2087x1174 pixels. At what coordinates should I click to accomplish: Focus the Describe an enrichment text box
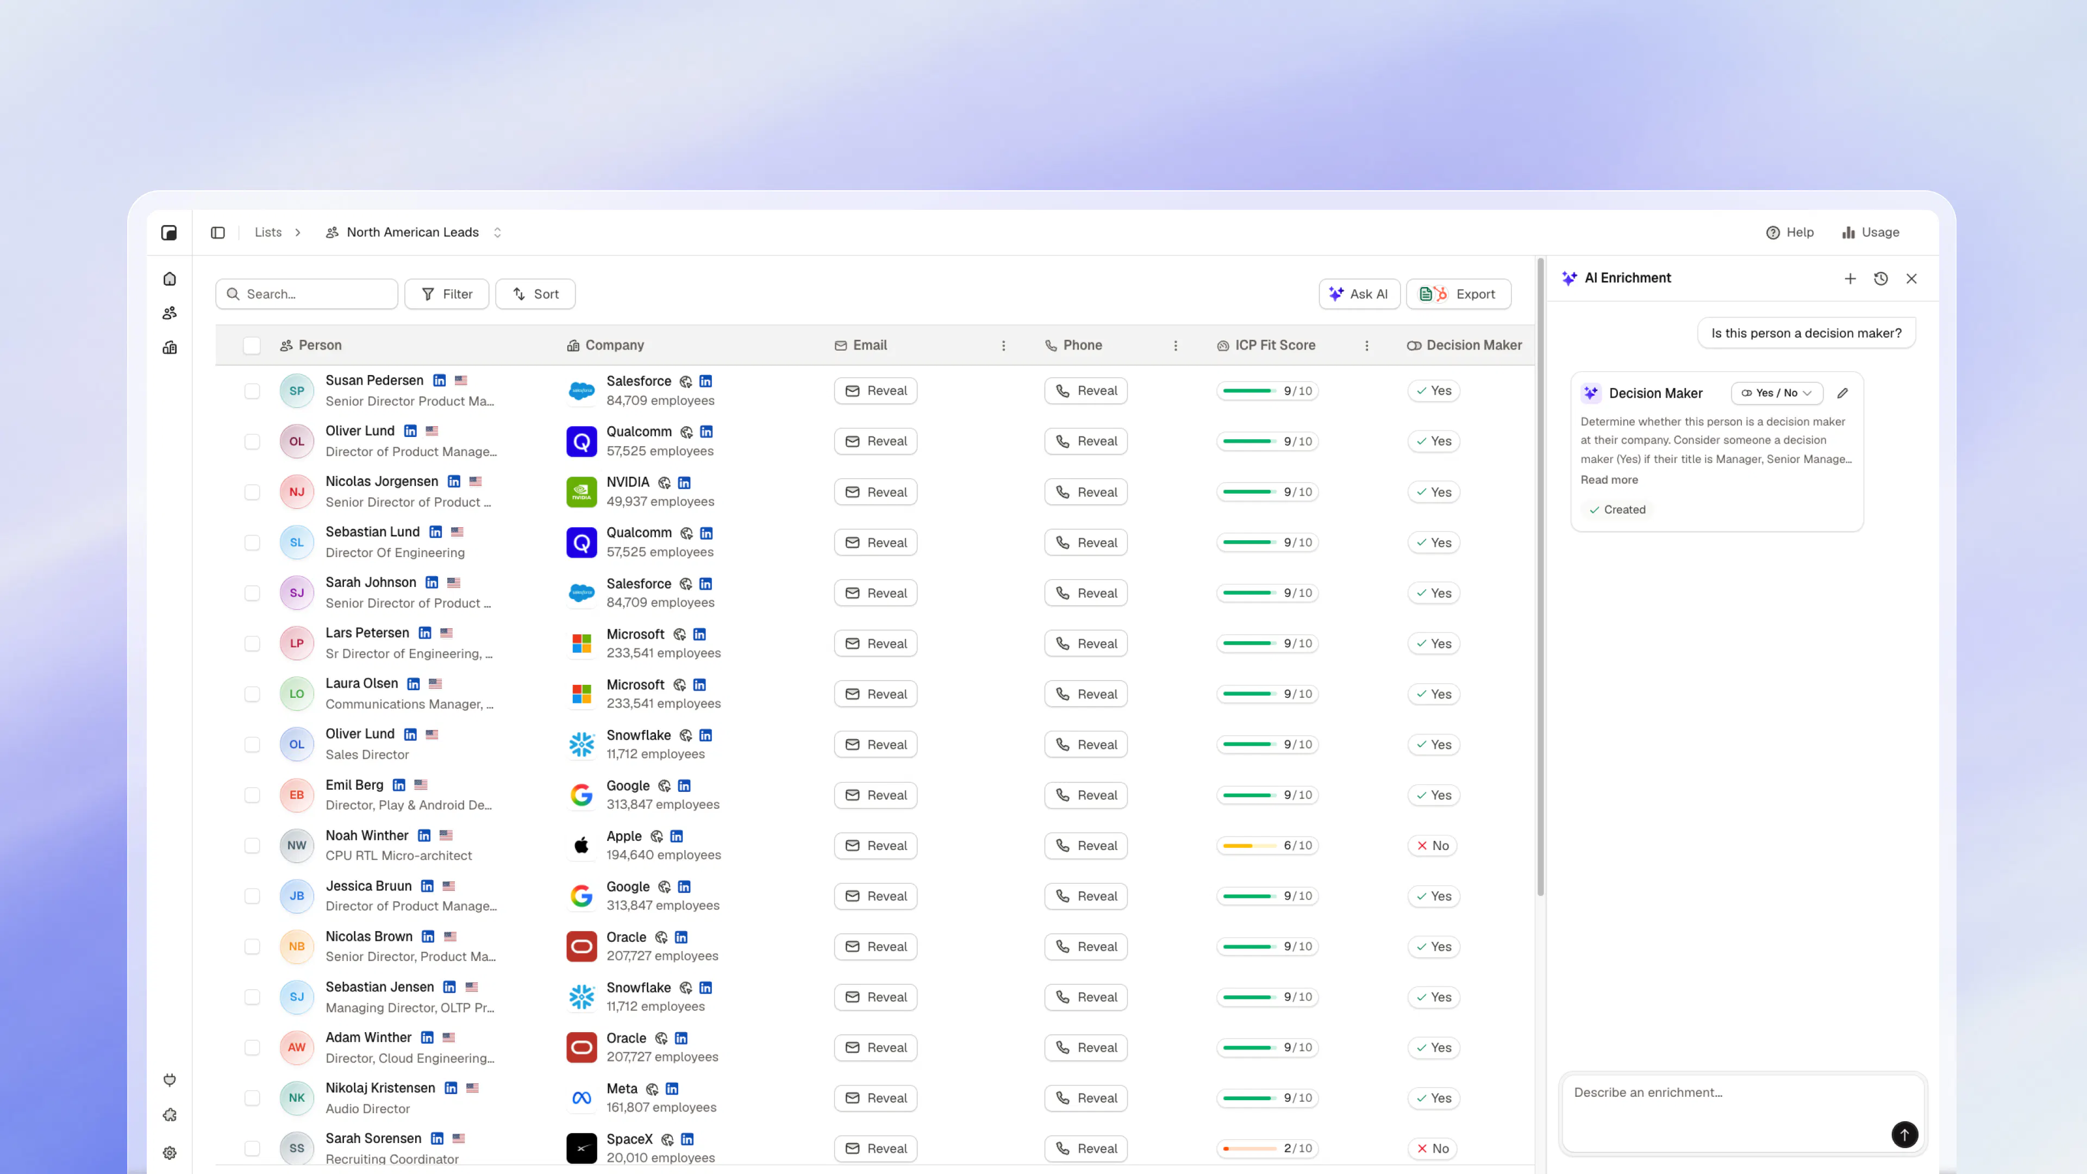pos(1744,1113)
